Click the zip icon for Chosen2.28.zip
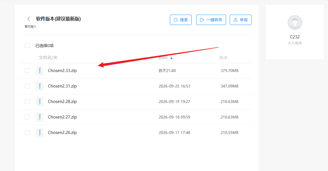328x171 pixels. 40,102
